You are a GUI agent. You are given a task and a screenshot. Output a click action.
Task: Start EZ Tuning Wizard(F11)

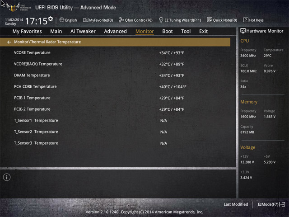[x=180, y=20]
